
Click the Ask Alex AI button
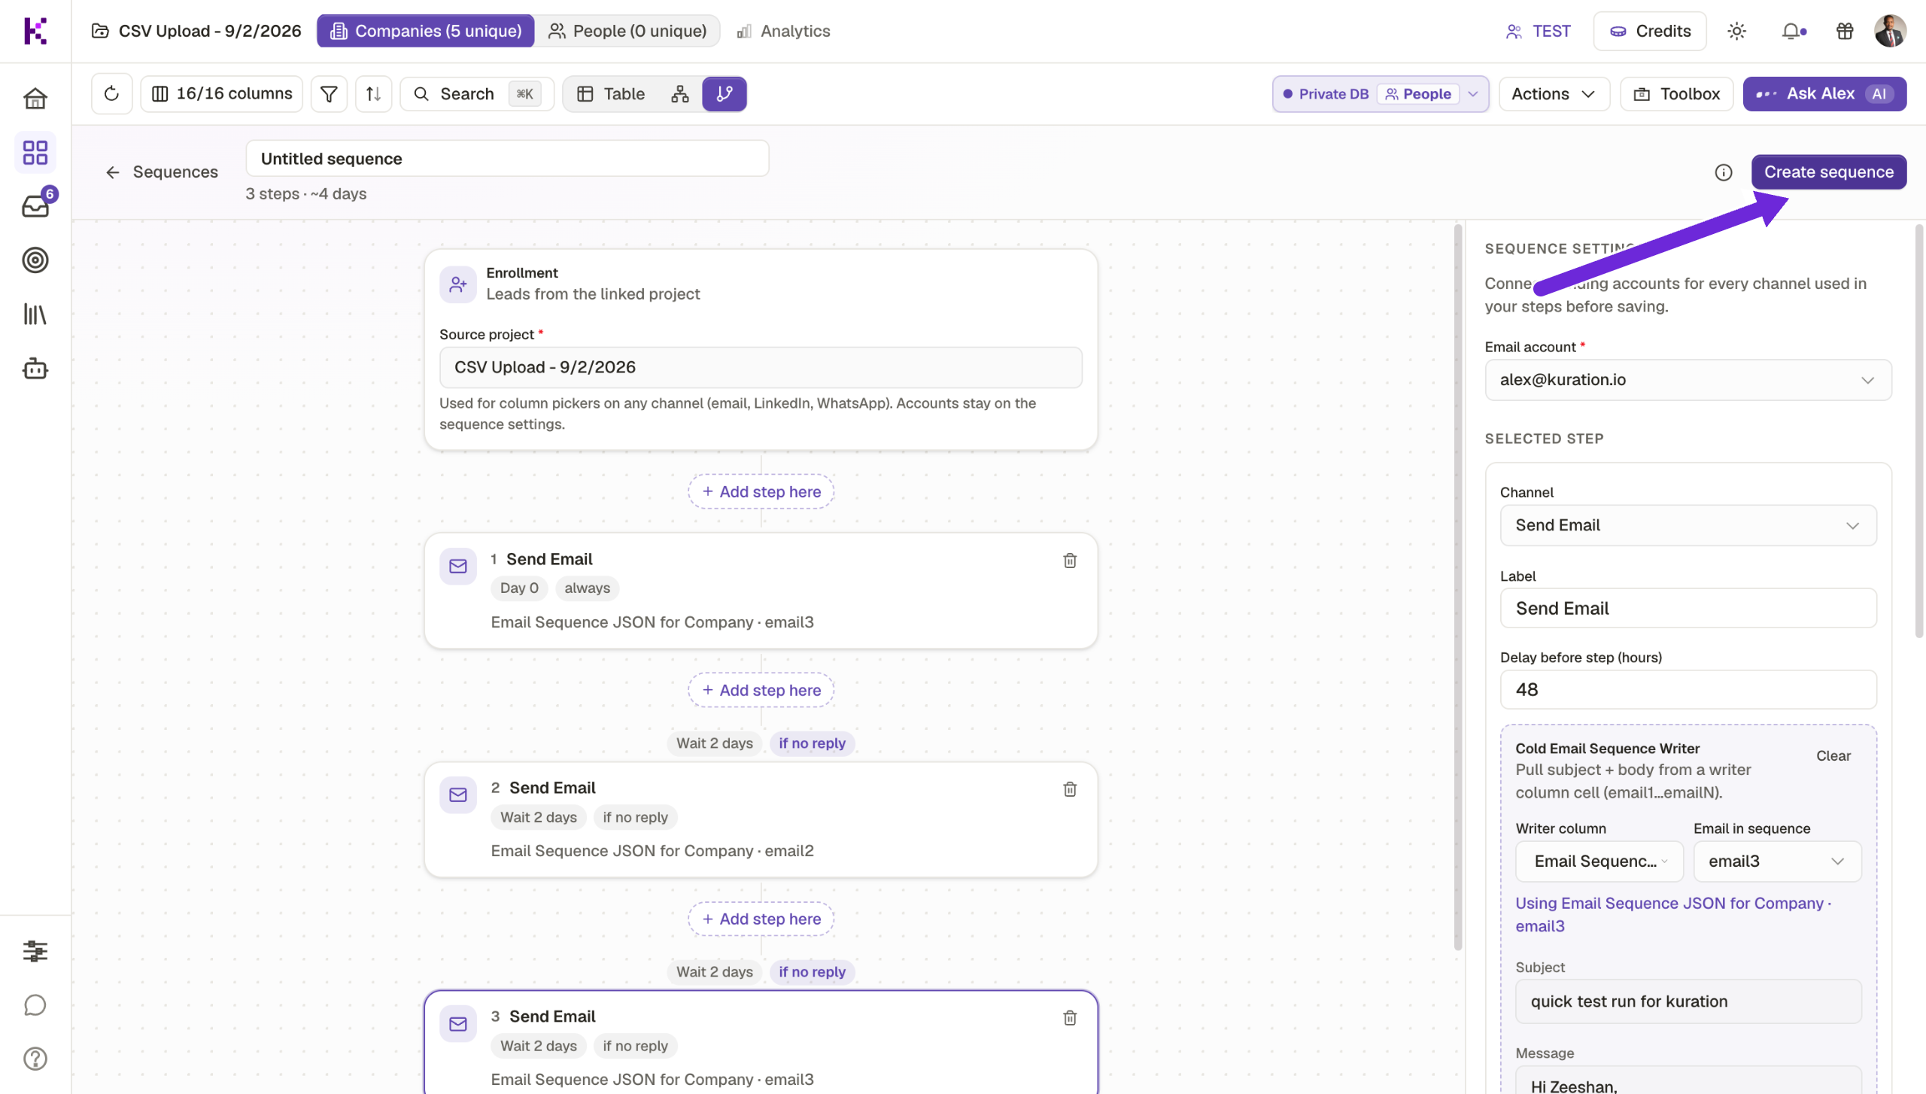[1824, 94]
